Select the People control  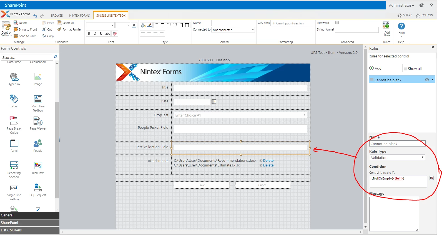point(38,146)
